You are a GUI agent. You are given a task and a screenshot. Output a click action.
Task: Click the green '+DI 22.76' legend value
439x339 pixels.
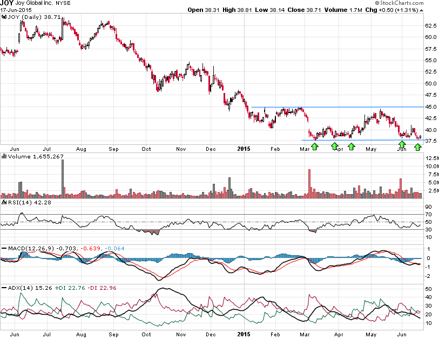point(70,288)
